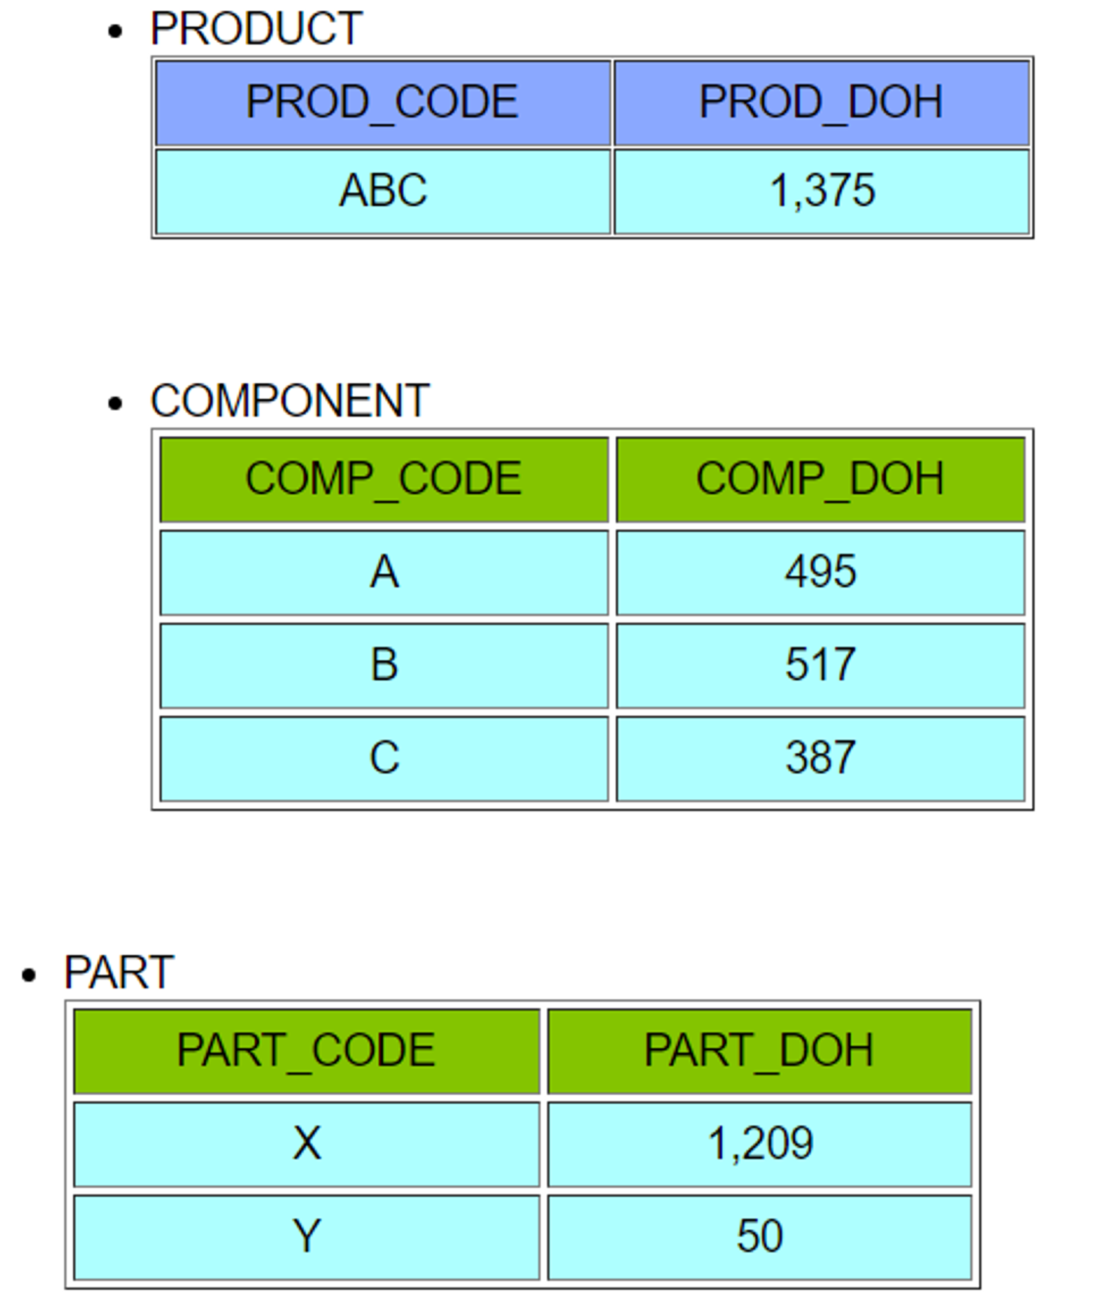The image size is (1101, 1303).
Task: Select the PART_CODE column header
Action: [x=306, y=1051]
